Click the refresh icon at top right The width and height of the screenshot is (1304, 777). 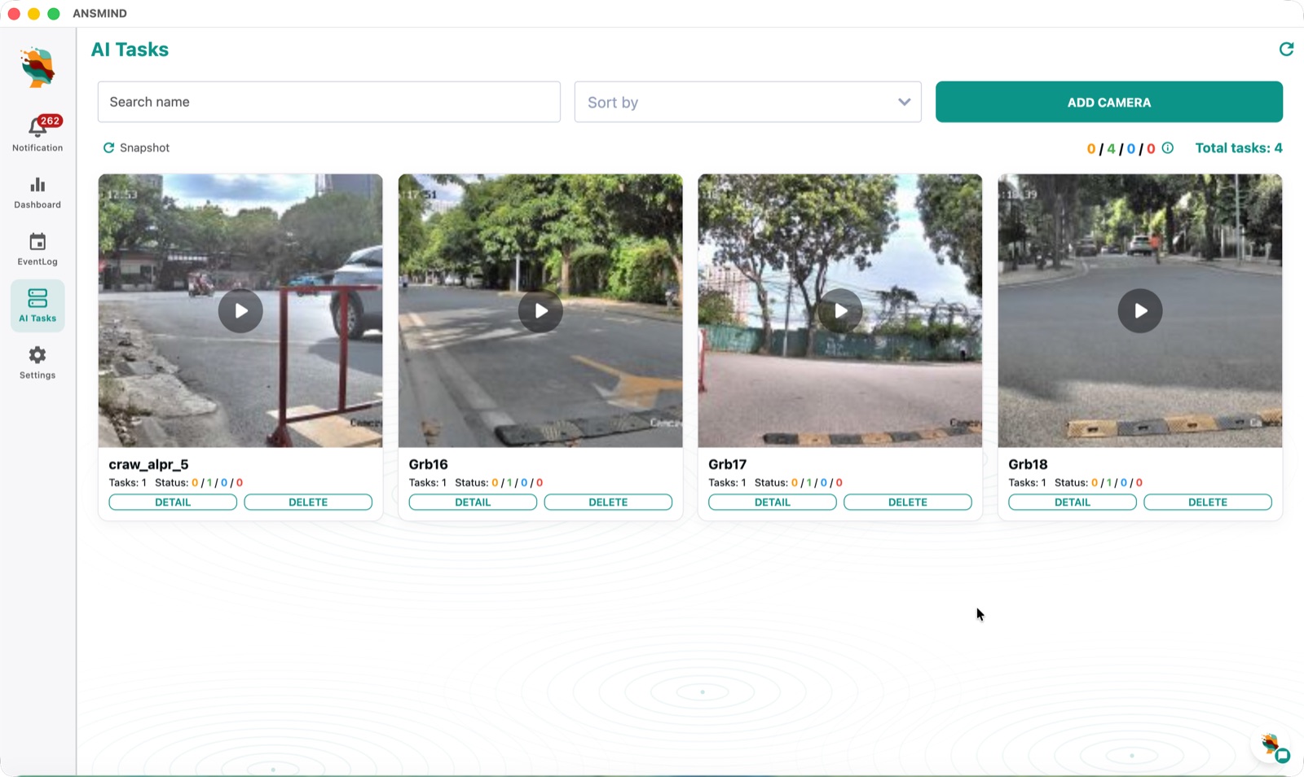pos(1286,49)
